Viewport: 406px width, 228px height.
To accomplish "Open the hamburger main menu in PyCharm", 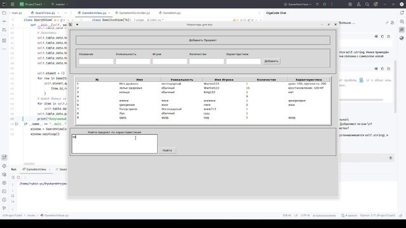I will (x=13, y=4).
